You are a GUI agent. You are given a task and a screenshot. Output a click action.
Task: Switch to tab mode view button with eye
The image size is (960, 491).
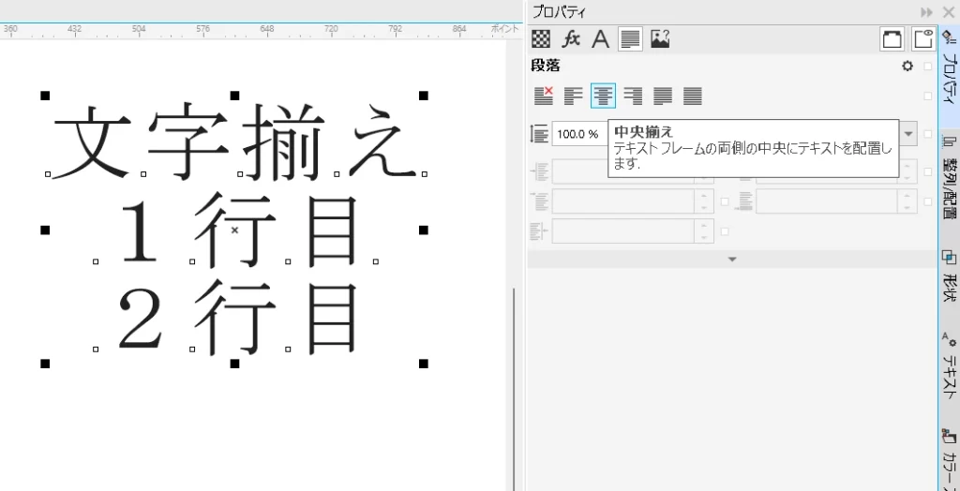(x=922, y=39)
